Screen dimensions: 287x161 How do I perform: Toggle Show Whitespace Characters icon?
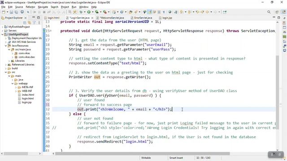point(164,12)
